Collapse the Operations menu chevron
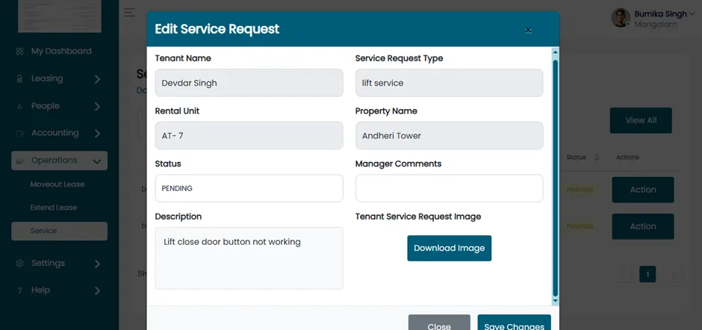This screenshot has height=330, width=702. tap(97, 161)
